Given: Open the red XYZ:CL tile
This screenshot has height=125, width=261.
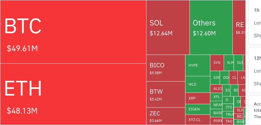Looking at the screenshot, I should click(x=198, y=120).
